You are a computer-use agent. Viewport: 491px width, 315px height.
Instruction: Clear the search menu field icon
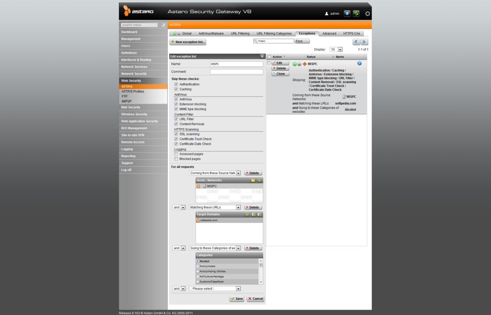(163, 25)
